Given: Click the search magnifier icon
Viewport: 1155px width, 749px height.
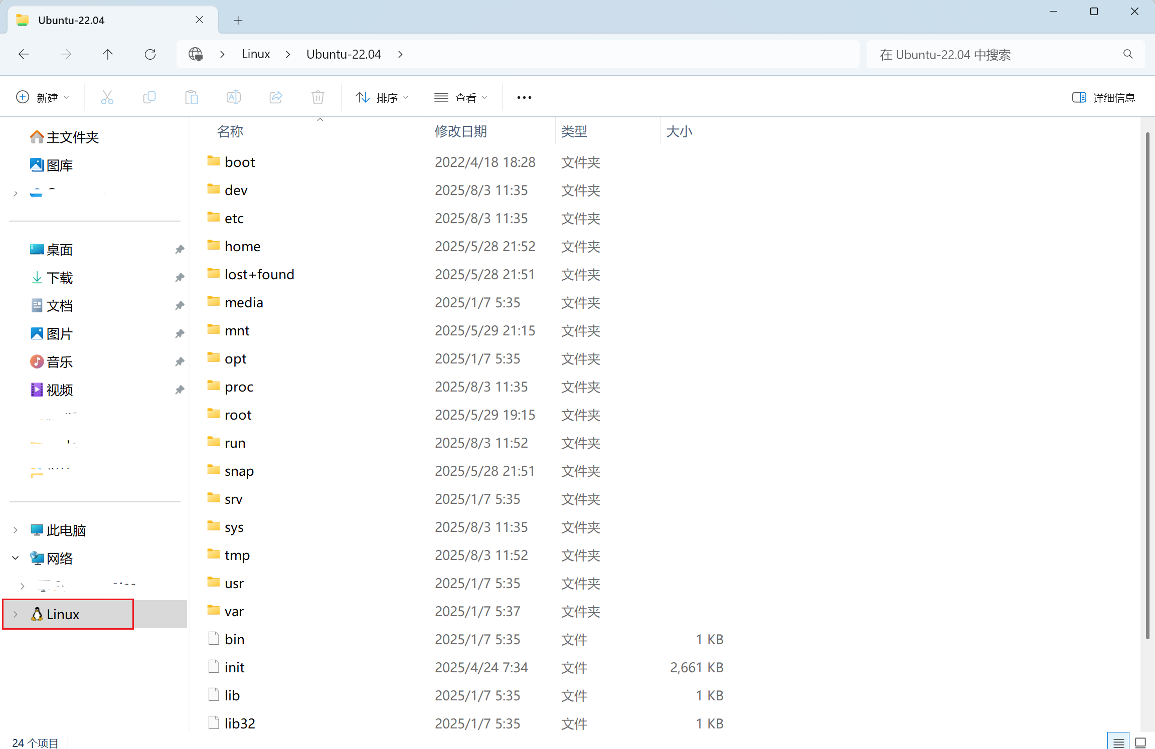Looking at the screenshot, I should click(1128, 54).
